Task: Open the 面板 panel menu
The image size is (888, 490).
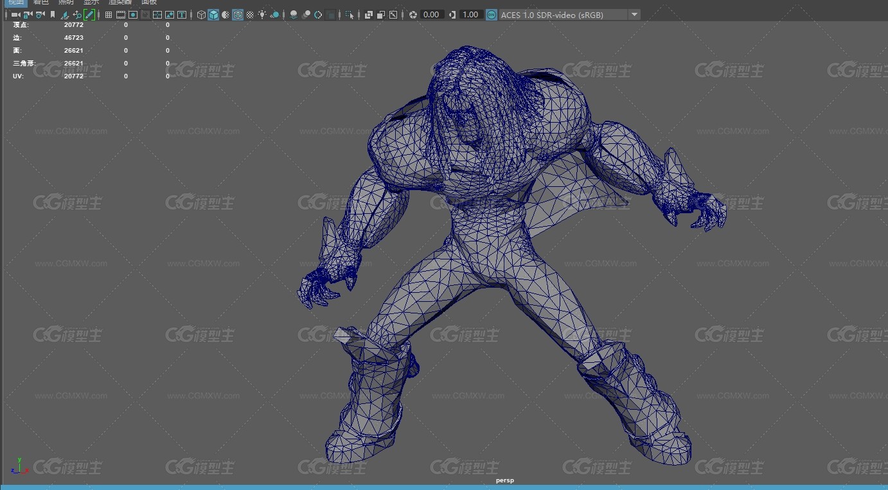Action: point(149,3)
